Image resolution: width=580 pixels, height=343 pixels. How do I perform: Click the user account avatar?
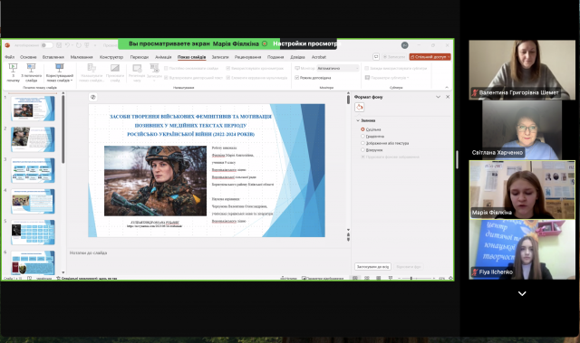tap(405, 45)
